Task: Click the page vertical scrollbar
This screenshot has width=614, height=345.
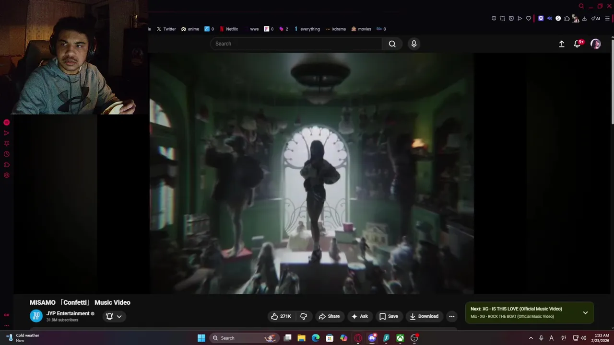Action: pyautogui.click(x=612, y=81)
